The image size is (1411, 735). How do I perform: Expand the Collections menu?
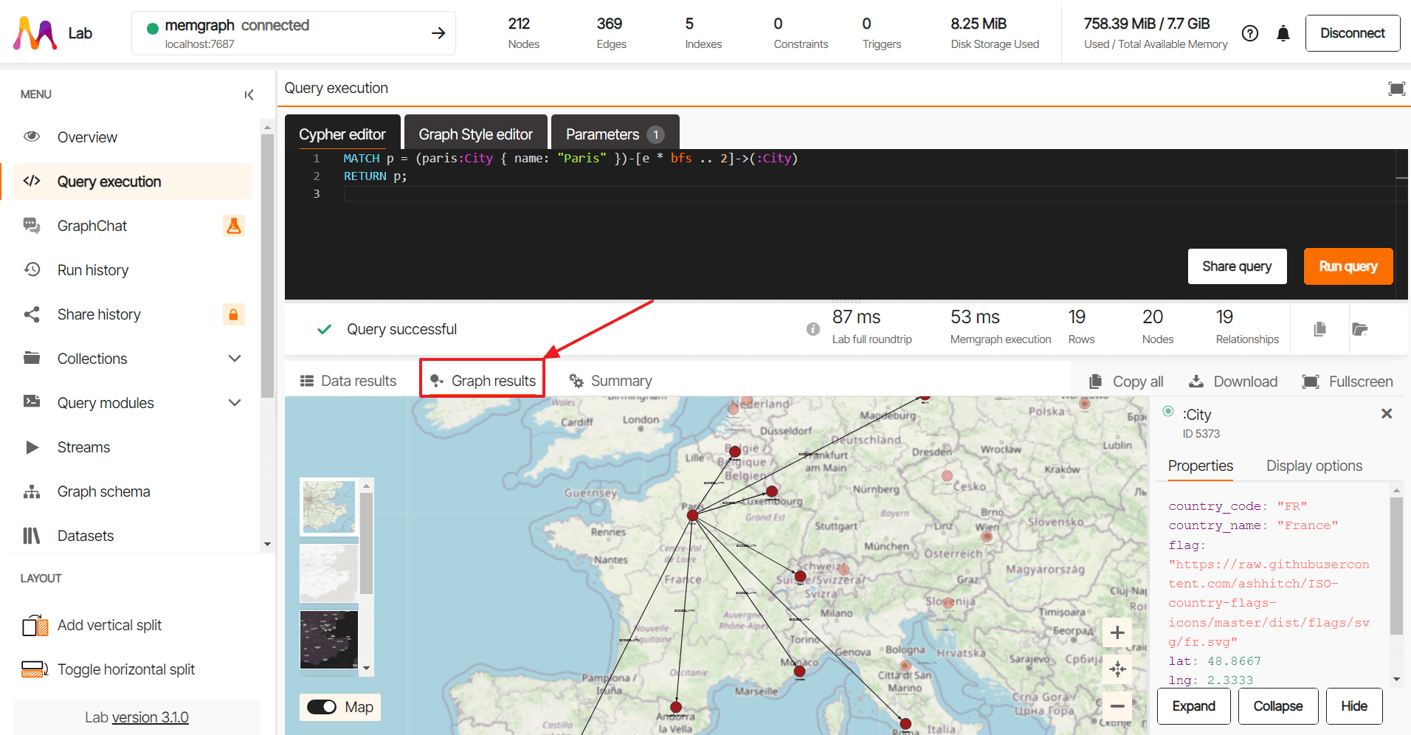pos(235,359)
